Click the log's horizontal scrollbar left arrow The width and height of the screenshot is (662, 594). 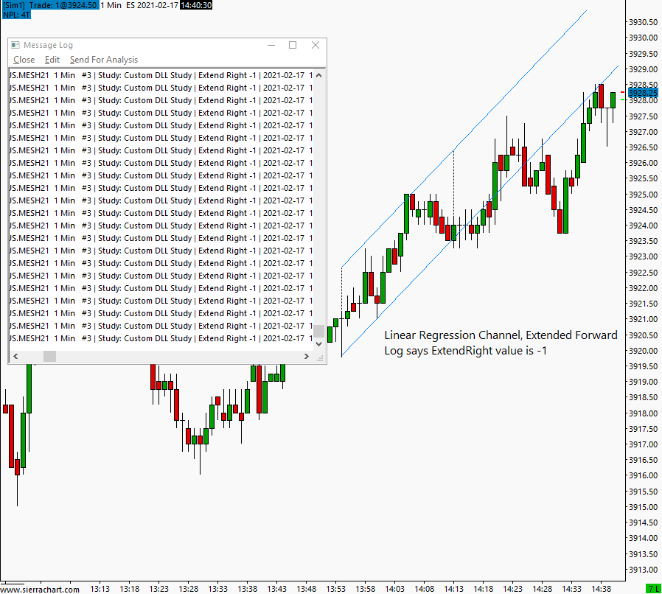[15, 356]
